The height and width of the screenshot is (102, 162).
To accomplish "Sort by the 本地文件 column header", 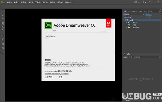I will pos(127,17).
